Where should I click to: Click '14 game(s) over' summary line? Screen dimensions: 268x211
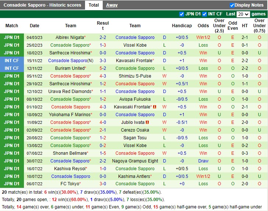tap(132, 207)
